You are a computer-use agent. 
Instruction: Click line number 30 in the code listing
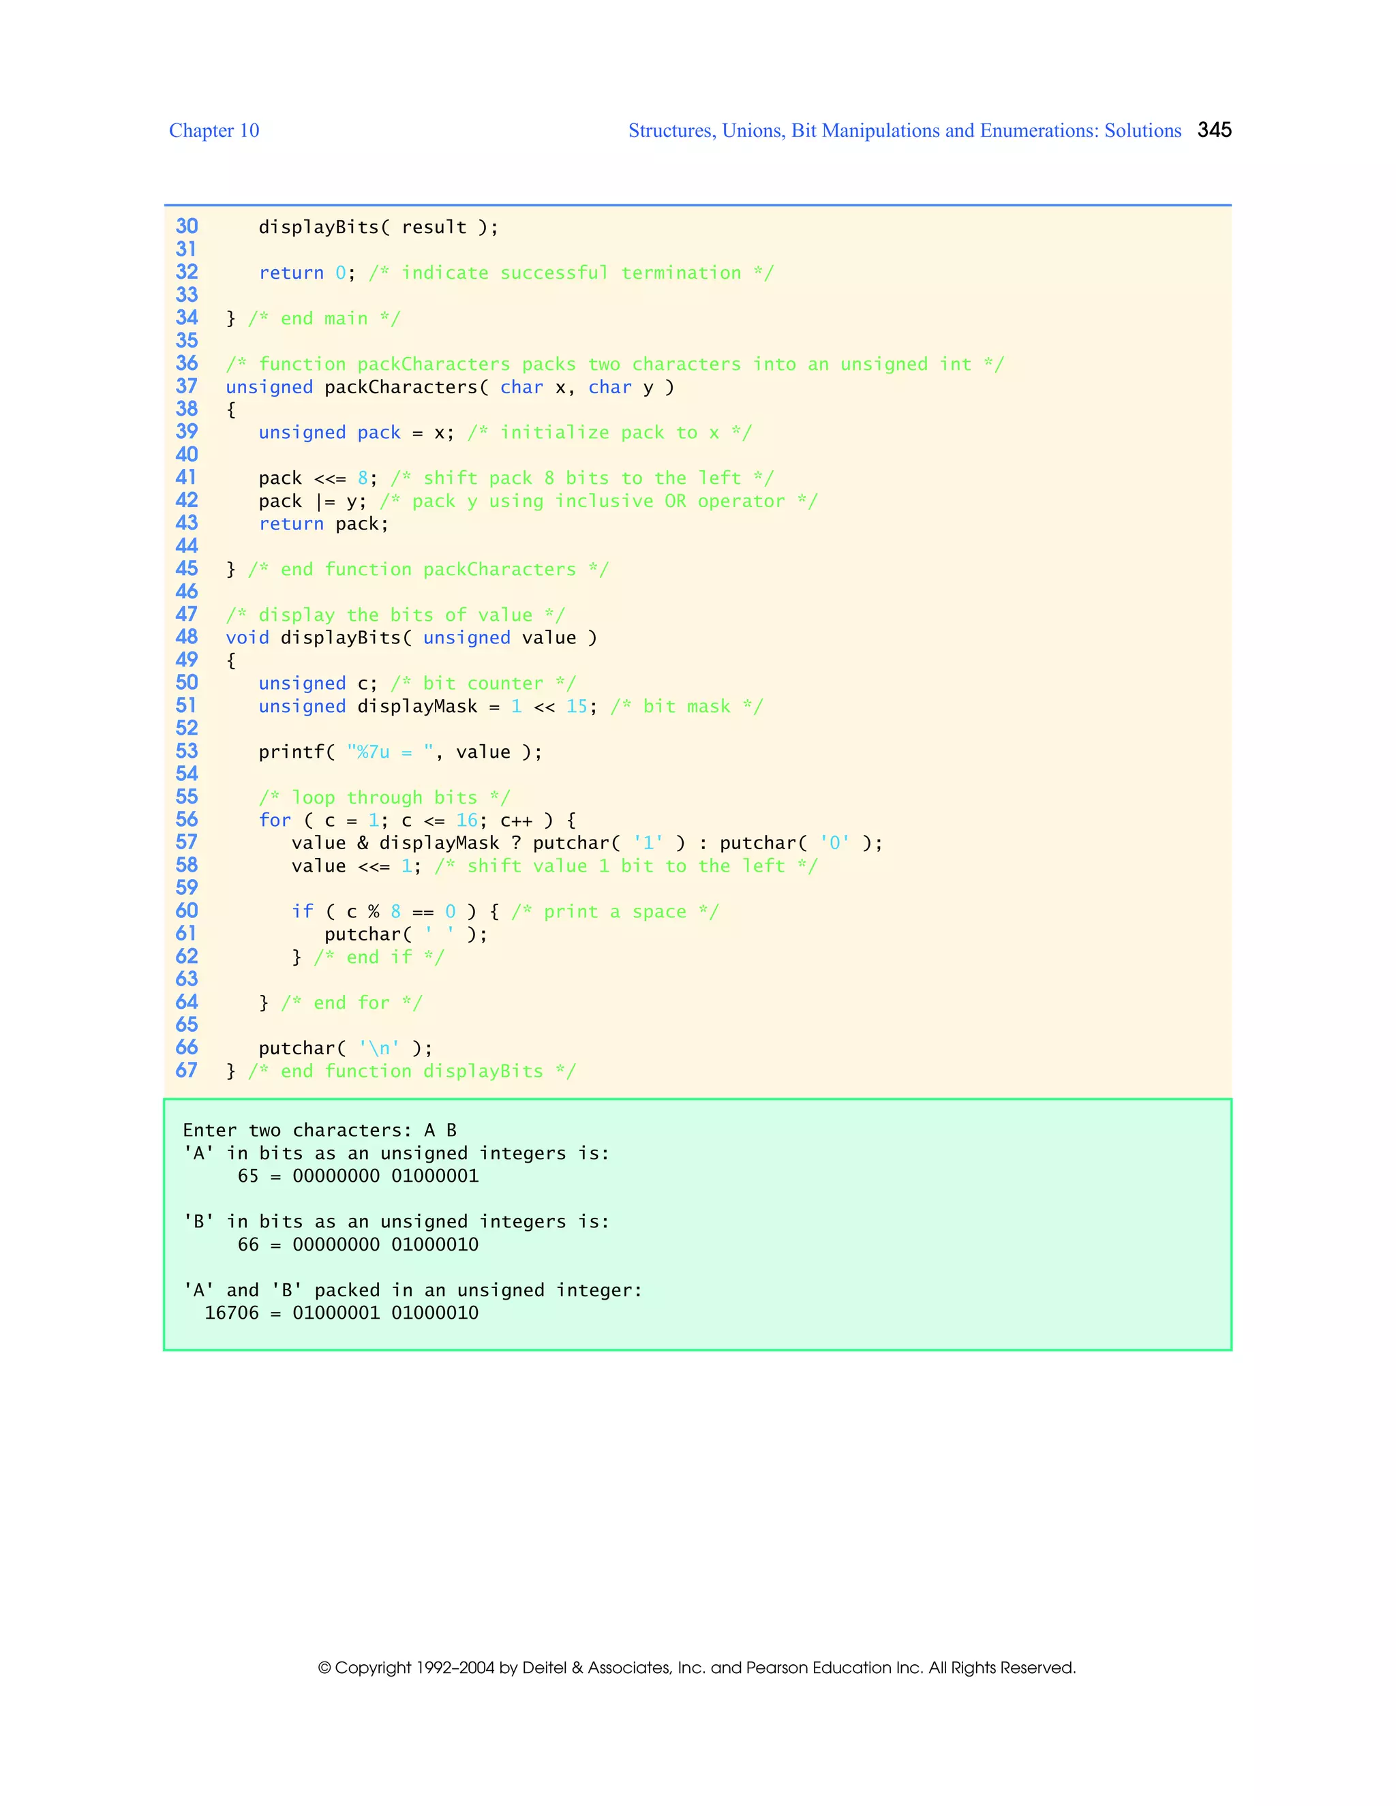click(187, 226)
